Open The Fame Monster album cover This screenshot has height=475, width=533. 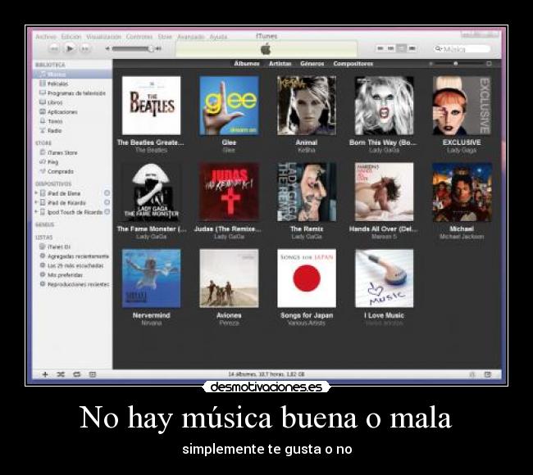[151, 192]
